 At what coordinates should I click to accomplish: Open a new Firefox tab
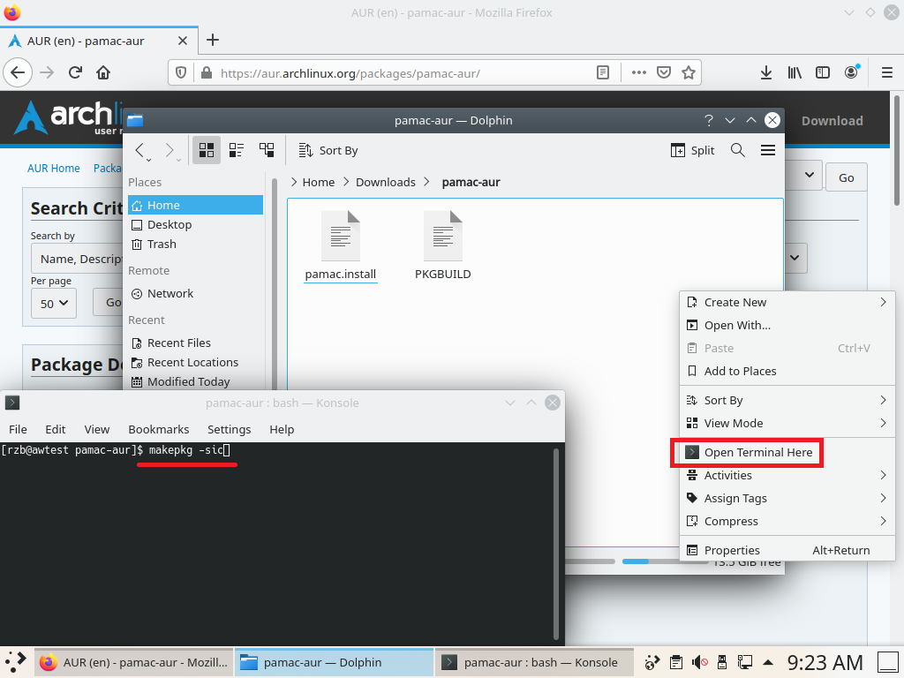pos(213,40)
